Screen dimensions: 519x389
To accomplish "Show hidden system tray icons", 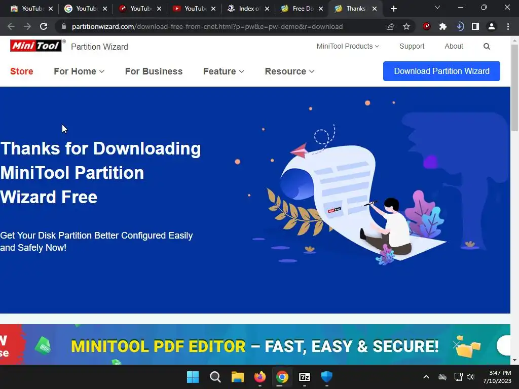I will 426,377.
